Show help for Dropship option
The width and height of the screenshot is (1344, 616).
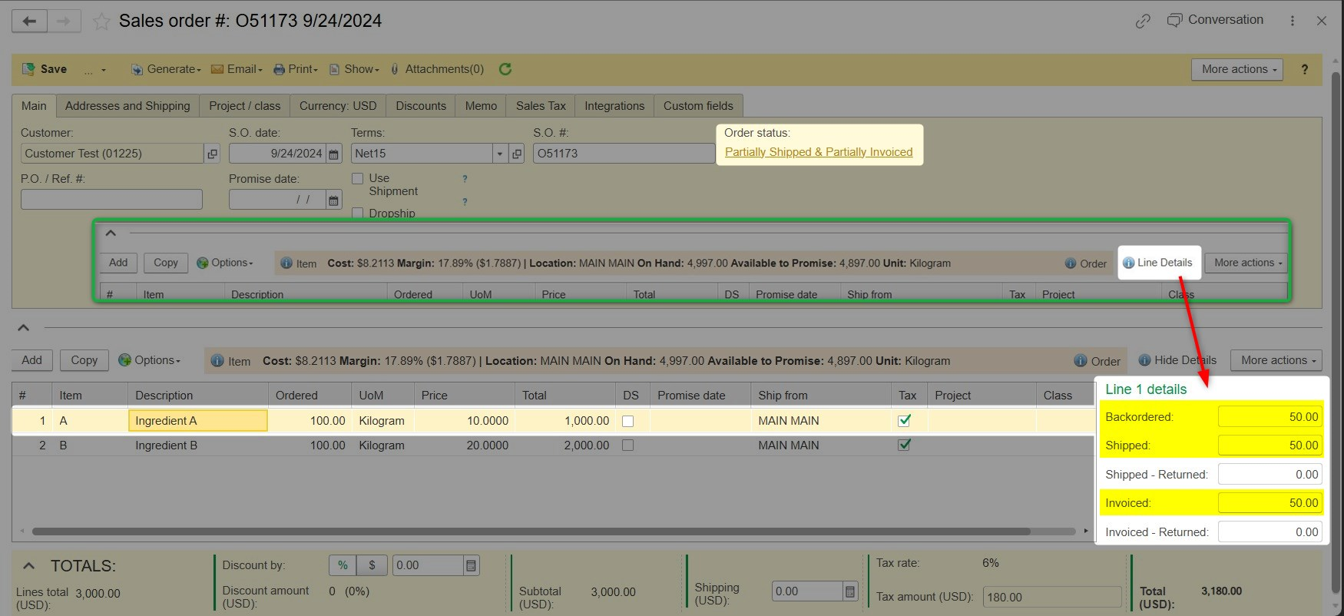(x=465, y=202)
